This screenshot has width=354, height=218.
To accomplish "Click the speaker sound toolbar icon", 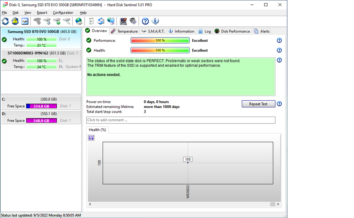I will (133, 21).
